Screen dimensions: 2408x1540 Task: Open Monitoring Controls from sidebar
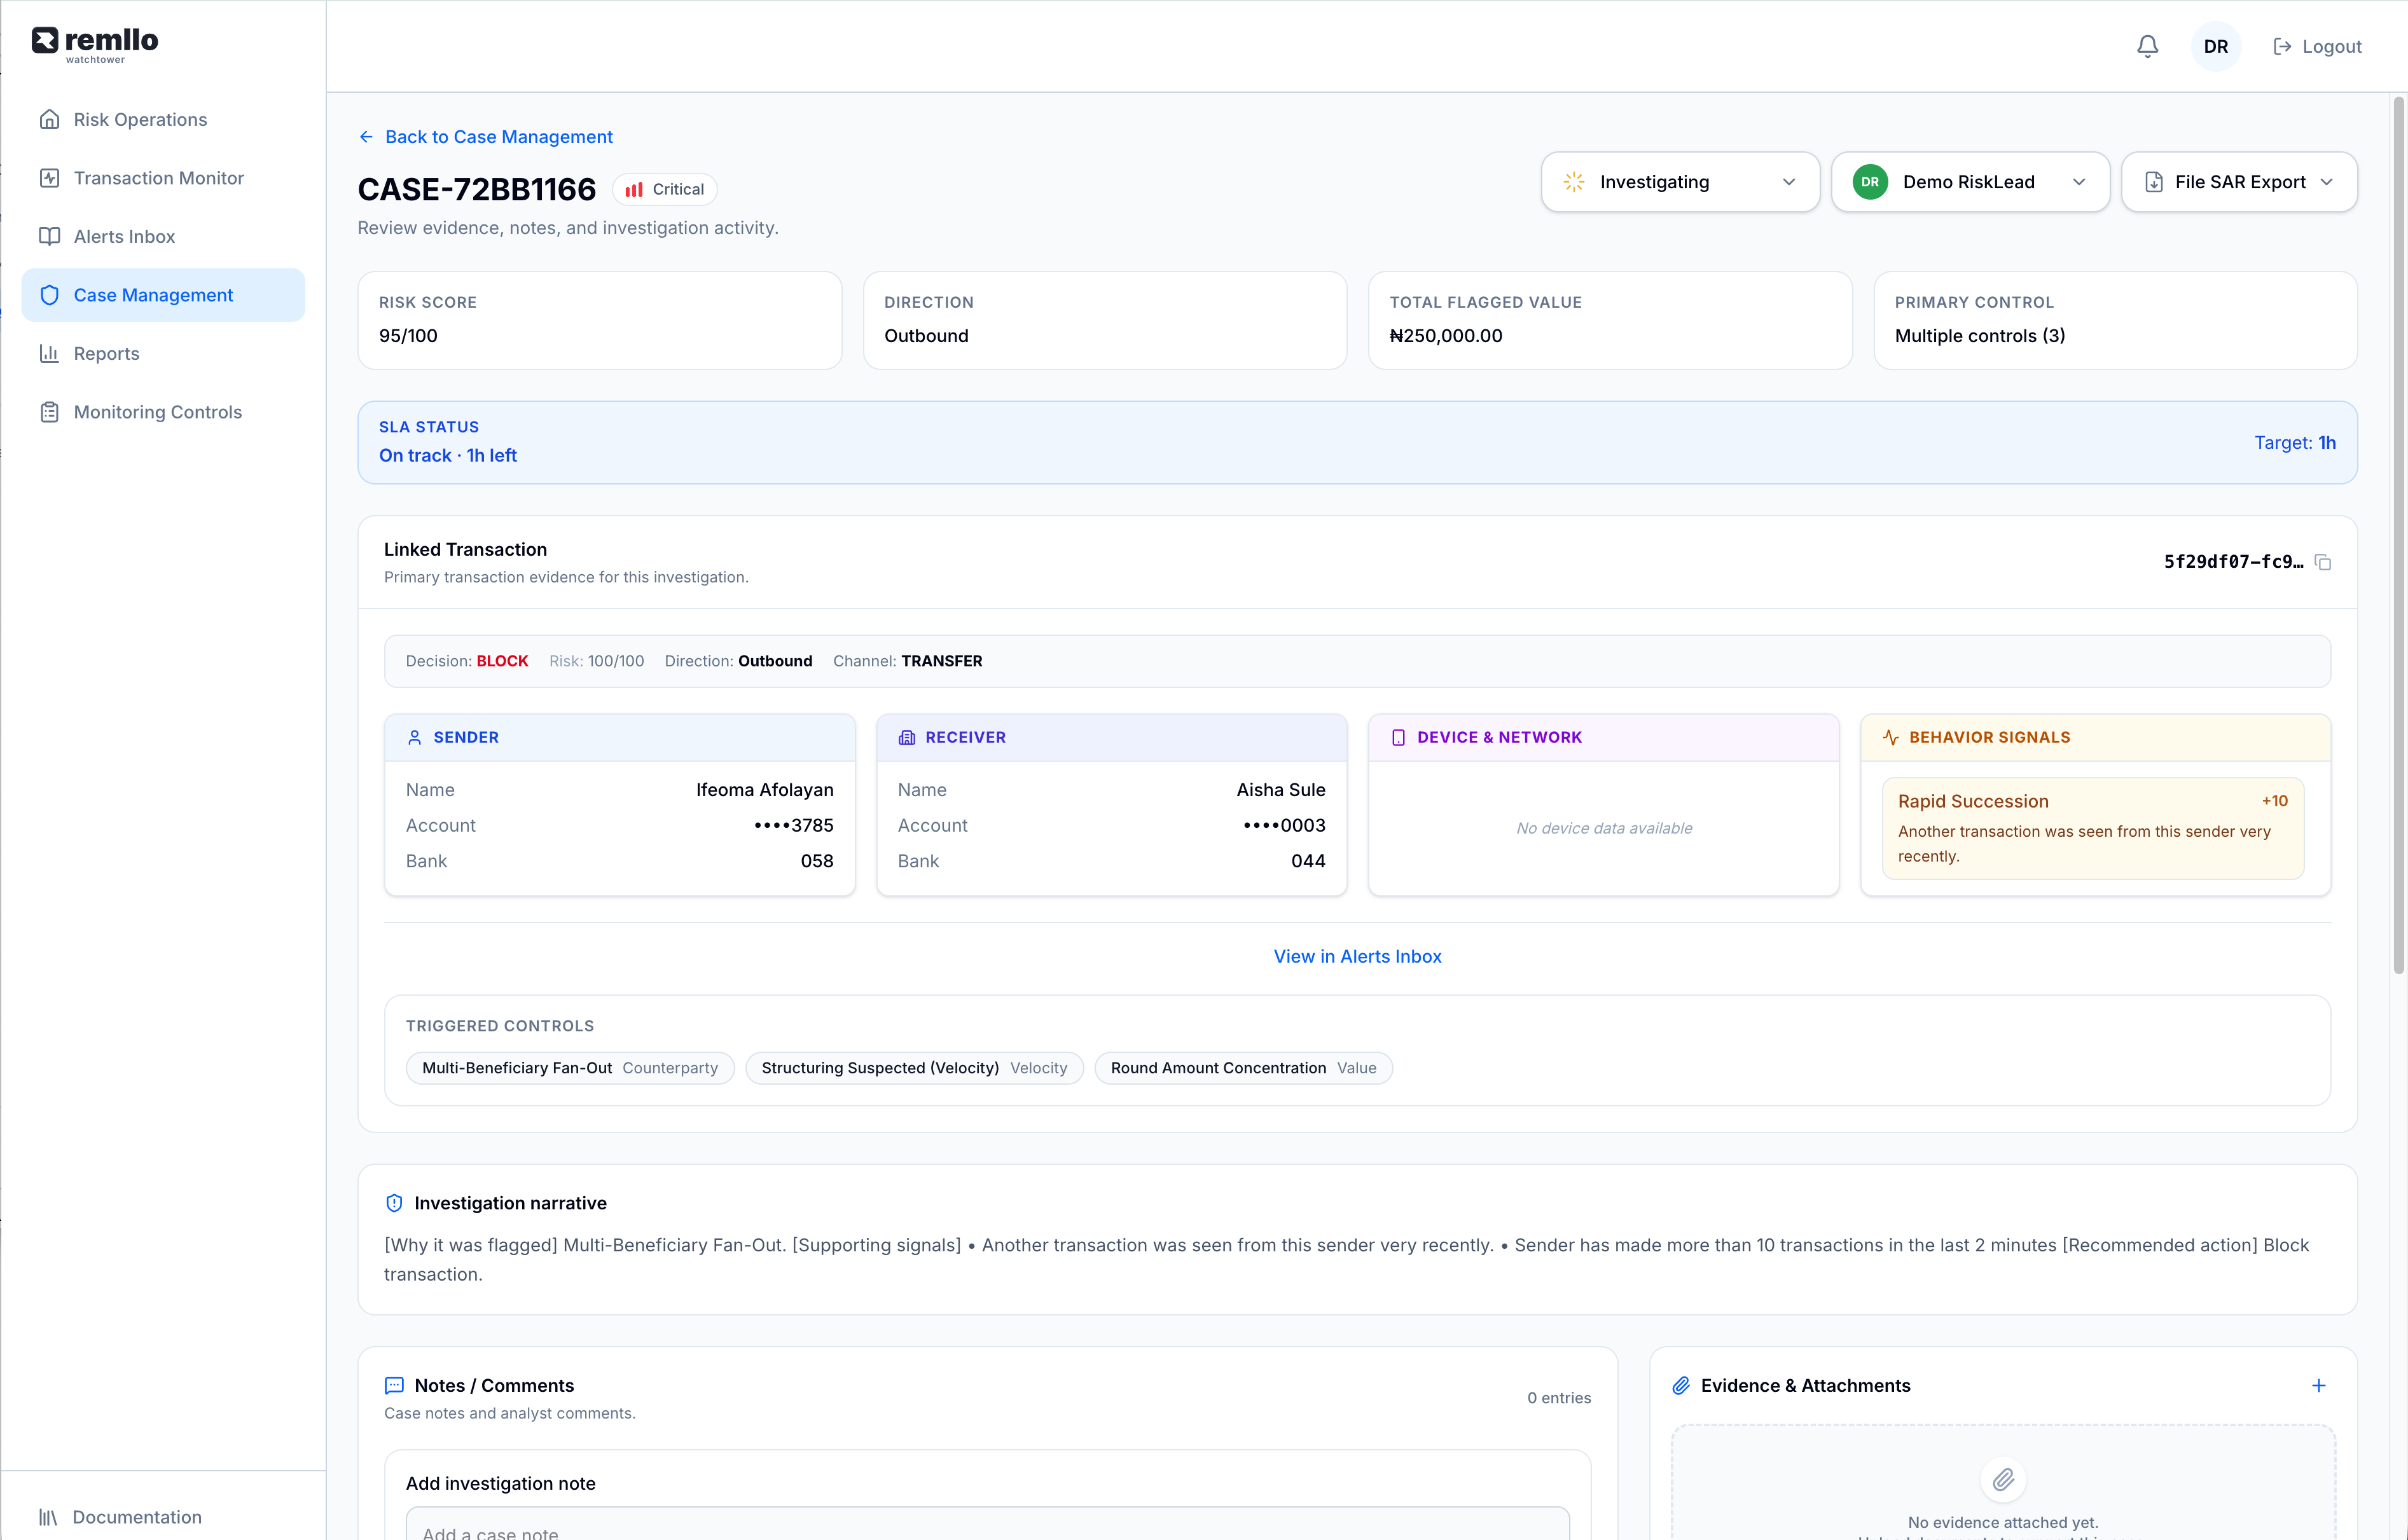[x=157, y=412]
